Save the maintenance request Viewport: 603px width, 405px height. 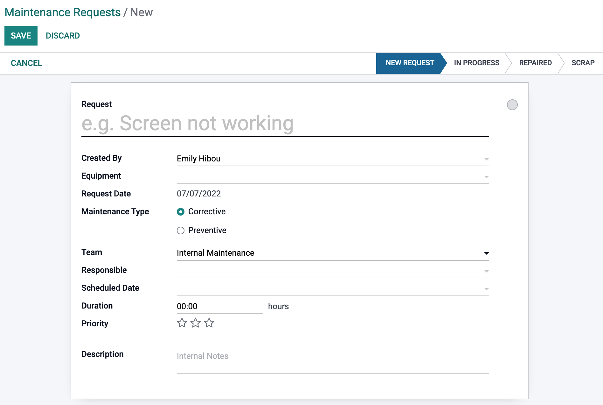click(21, 36)
